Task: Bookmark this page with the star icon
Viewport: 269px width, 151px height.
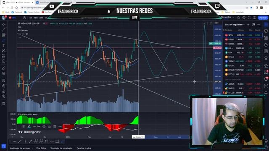Action: (x=251, y=8)
